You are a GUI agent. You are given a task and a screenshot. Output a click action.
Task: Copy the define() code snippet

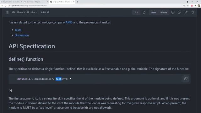186,79
